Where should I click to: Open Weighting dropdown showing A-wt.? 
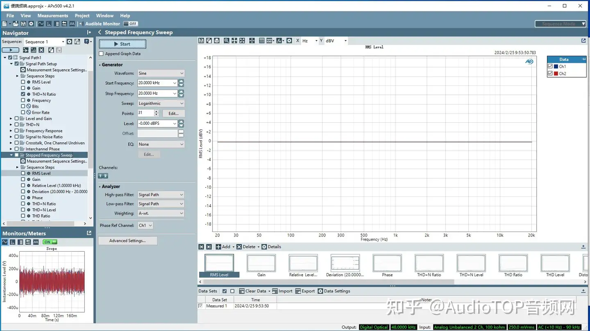(161, 213)
